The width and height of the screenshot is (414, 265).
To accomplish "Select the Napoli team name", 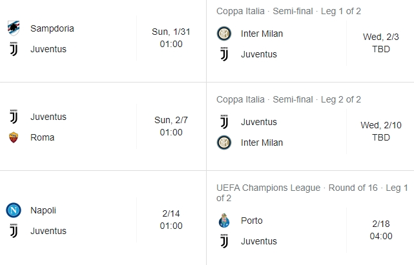I will pos(43,210).
